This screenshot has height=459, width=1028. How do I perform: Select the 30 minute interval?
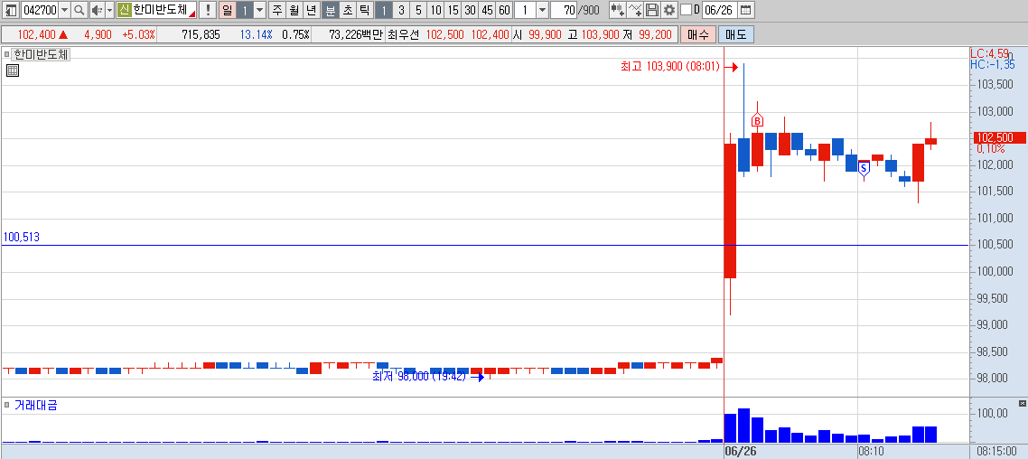point(470,10)
